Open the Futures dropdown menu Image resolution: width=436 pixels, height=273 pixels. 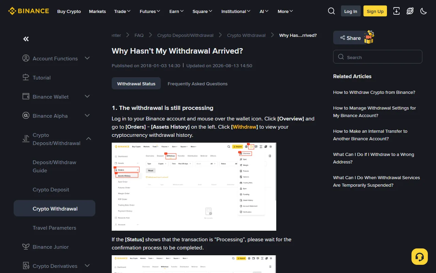pyautogui.click(x=150, y=11)
